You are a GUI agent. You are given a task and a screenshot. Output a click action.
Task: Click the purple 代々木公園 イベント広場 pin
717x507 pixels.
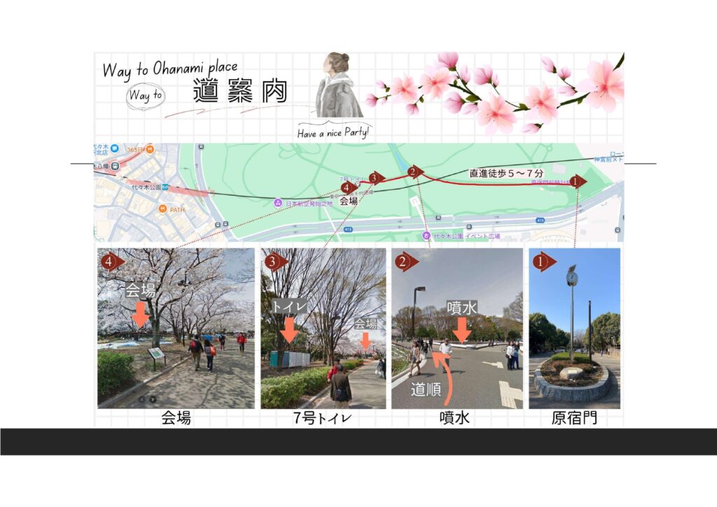point(426,236)
